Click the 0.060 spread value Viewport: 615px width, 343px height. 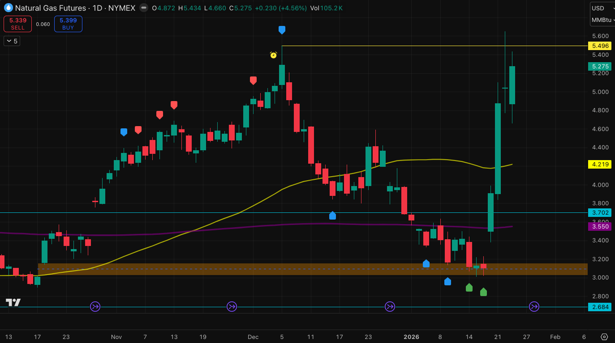43,24
